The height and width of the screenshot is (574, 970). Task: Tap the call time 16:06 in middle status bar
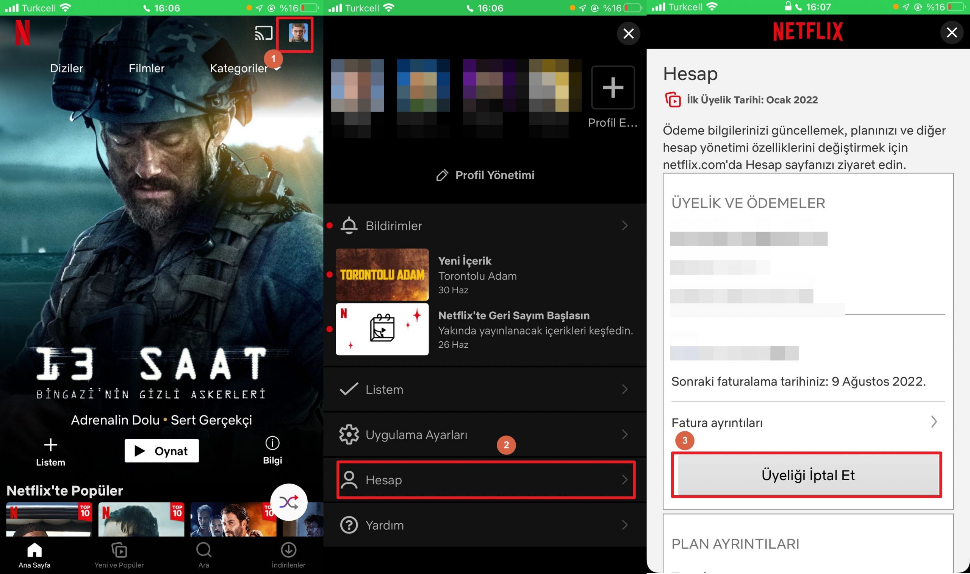point(490,8)
